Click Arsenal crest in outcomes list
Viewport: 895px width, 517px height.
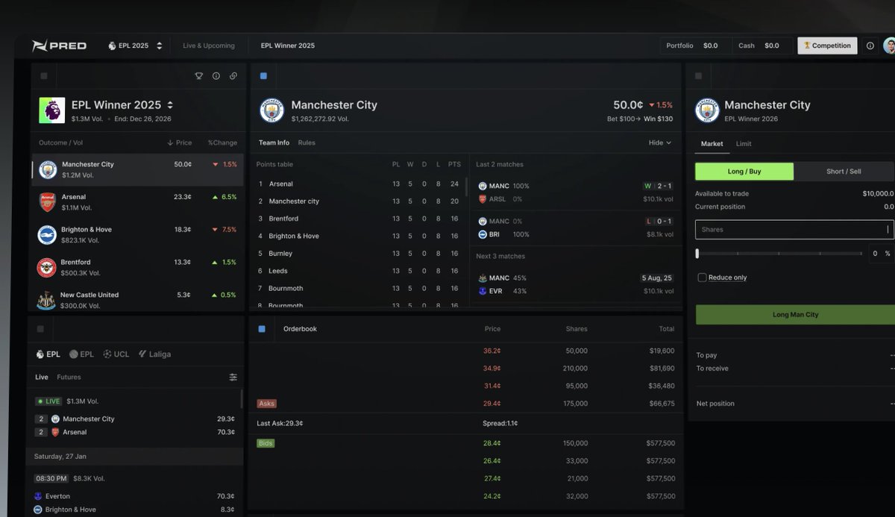pyautogui.click(x=48, y=202)
